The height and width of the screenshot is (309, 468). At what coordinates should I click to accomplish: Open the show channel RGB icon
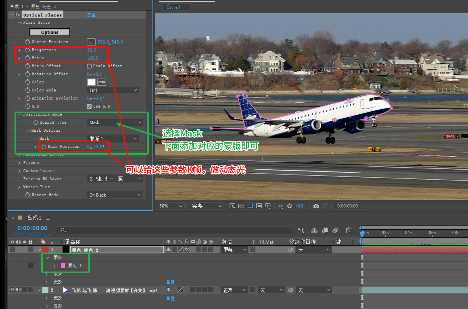(280, 206)
